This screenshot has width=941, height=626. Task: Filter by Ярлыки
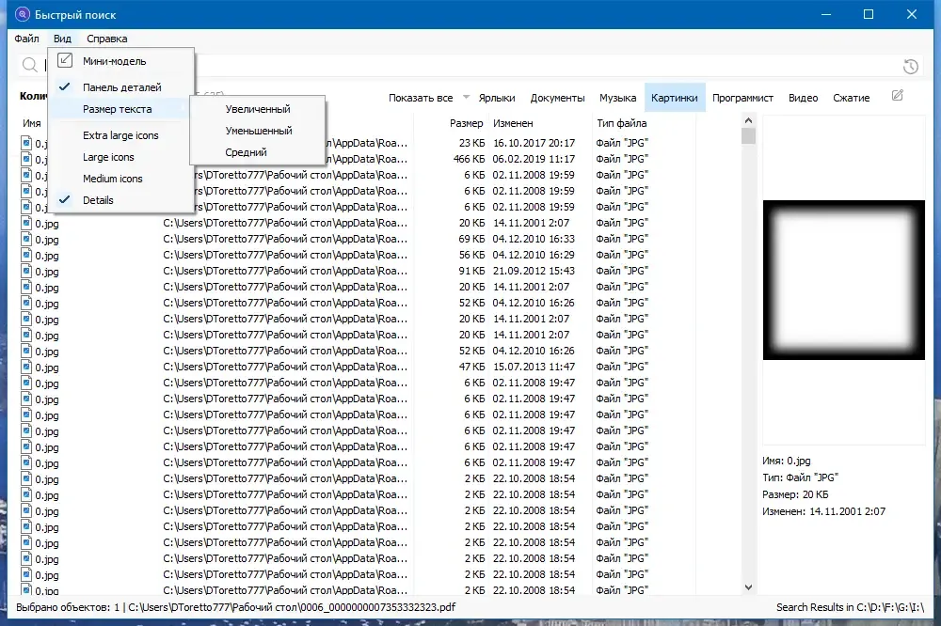[497, 98]
